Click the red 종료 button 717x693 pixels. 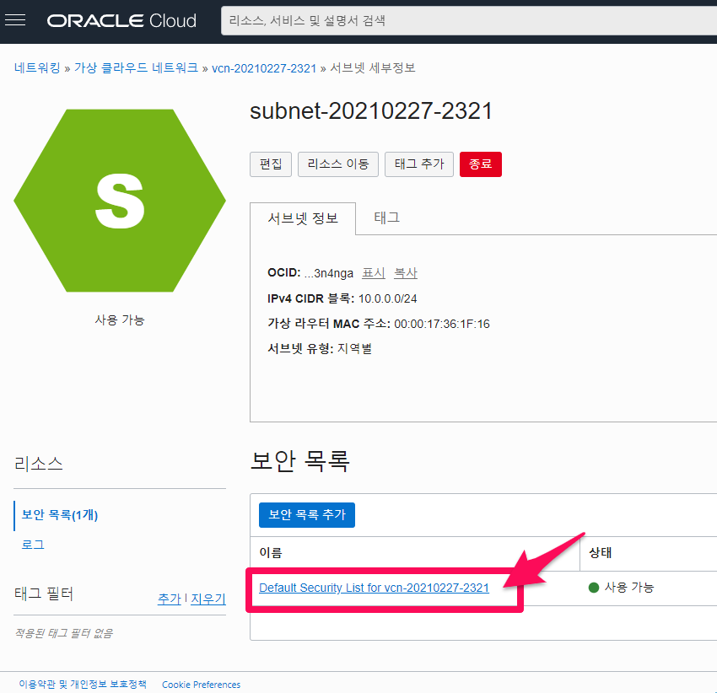481,164
